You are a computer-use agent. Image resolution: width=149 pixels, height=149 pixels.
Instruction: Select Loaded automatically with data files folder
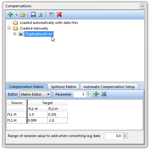coord(49,23)
